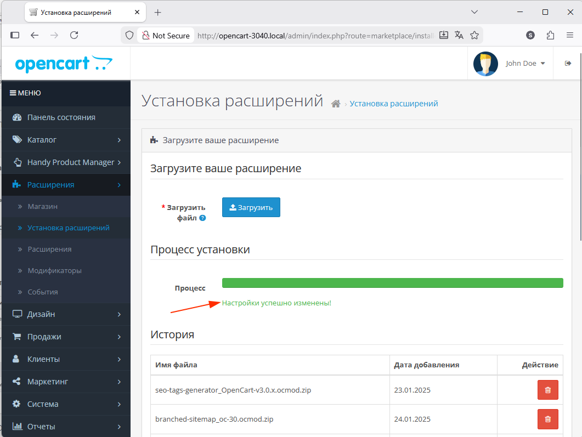Viewport: 582px width, 437px height.
Task: Click the cart icon beside Продажи
Action: pos(16,337)
